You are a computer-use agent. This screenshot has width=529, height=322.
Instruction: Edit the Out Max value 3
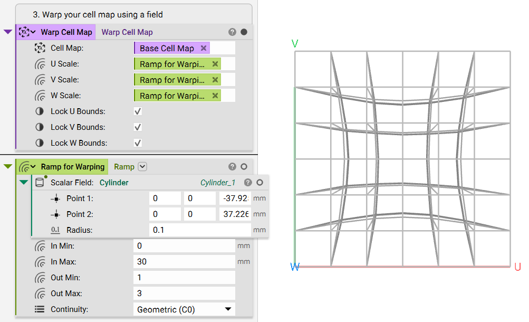click(x=184, y=293)
